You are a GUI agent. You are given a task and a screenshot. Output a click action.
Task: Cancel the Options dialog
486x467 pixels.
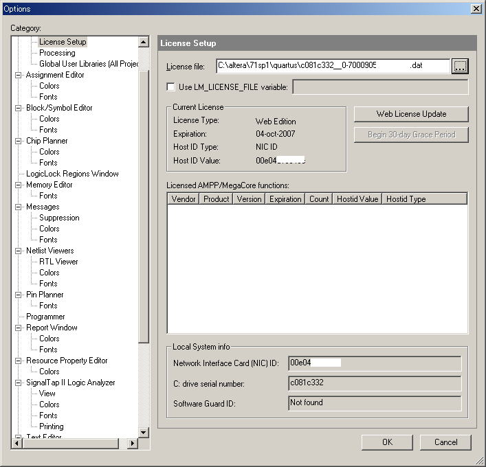pos(445,442)
